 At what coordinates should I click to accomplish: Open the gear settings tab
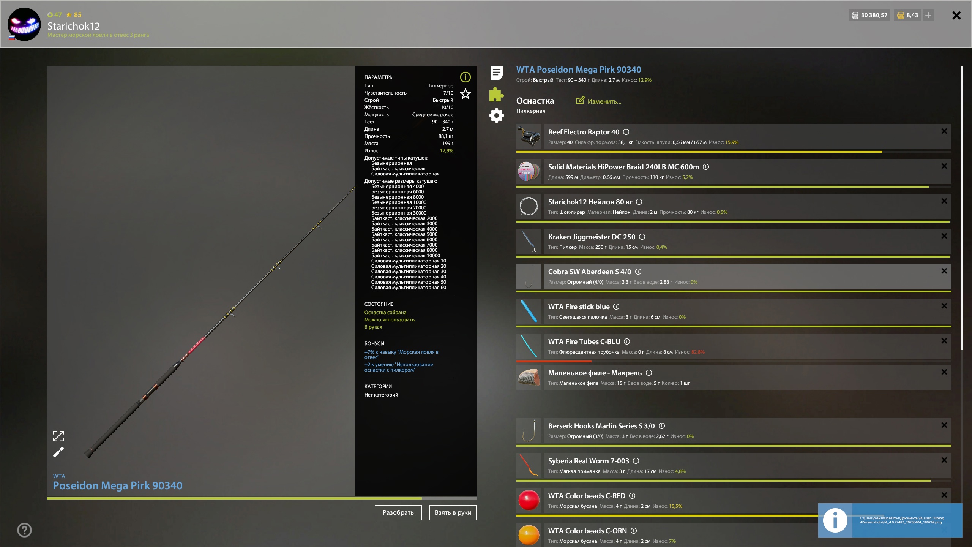[x=496, y=115]
